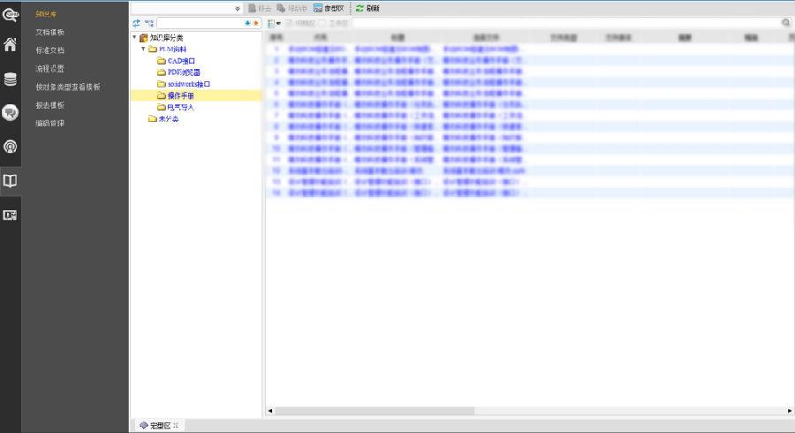Select row 1 in the document list
The image size is (795, 433).
point(530,49)
